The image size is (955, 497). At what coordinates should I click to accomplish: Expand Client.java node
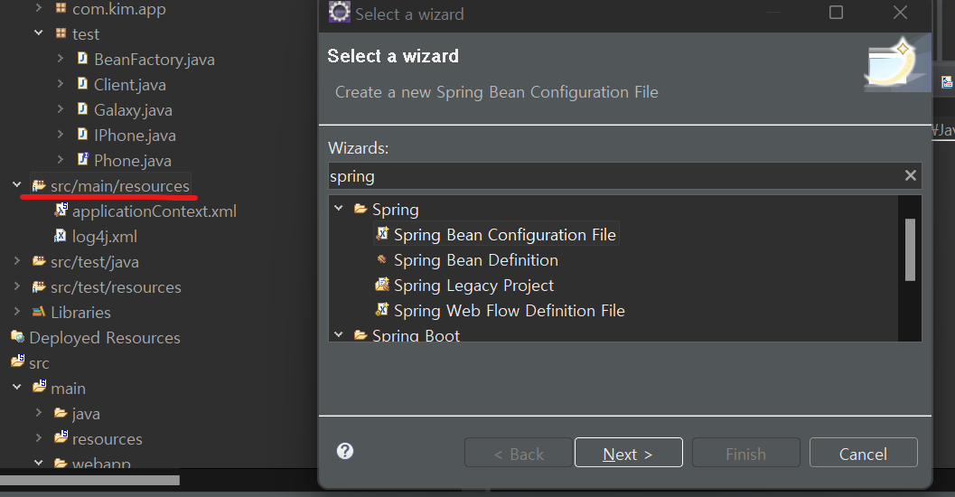coord(61,83)
